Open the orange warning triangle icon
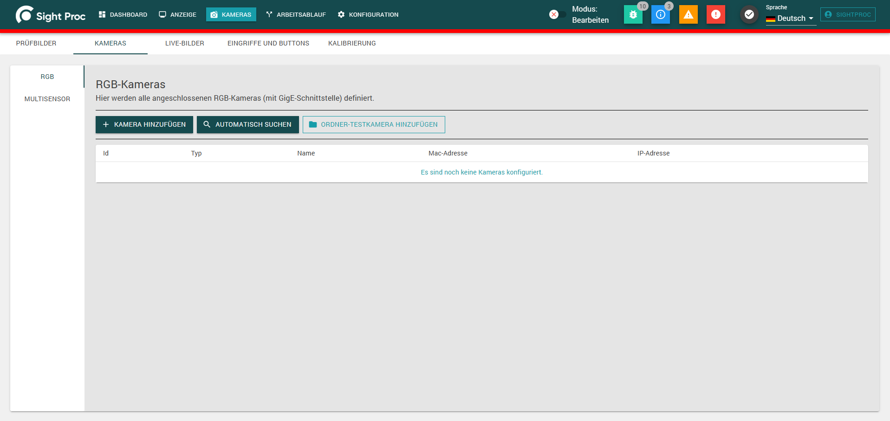Image resolution: width=890 pixels, height=421 pixels. 688,15
